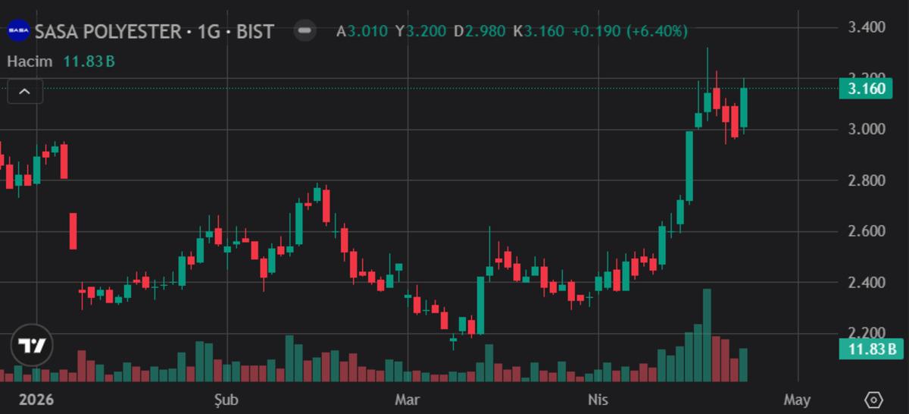Click the market status indicator beside BIST
Viewport: 909px width, 414px height.
[305, 31]
